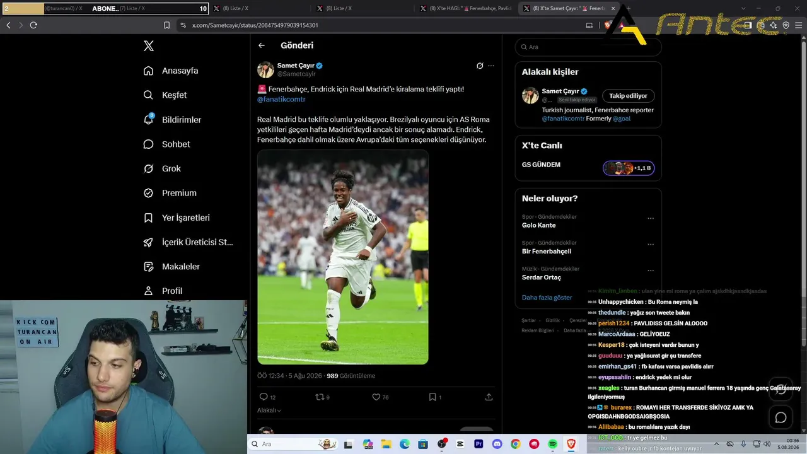Open İçerik Üreticisi Stüdyosu item
The width and height of the screenshot is (807, 454).
pos(189,242)
